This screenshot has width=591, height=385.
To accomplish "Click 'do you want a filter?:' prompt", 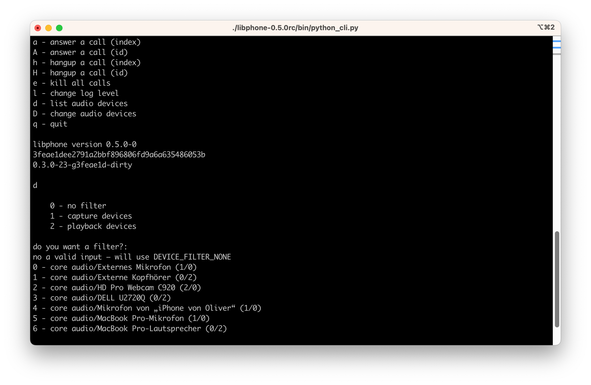I will pos(80,247).
